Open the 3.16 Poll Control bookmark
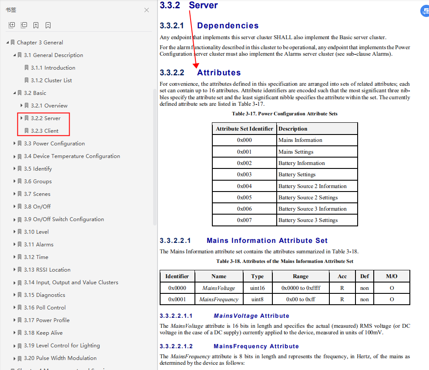Screen dimensions: 429x370 (44, 308)
